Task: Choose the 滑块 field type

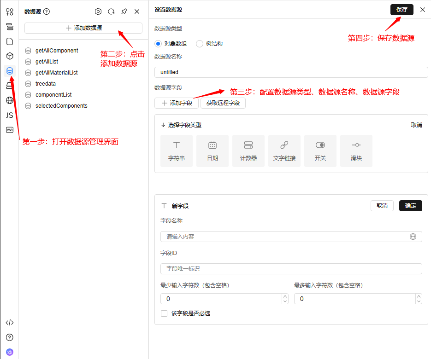Action: 356,151
